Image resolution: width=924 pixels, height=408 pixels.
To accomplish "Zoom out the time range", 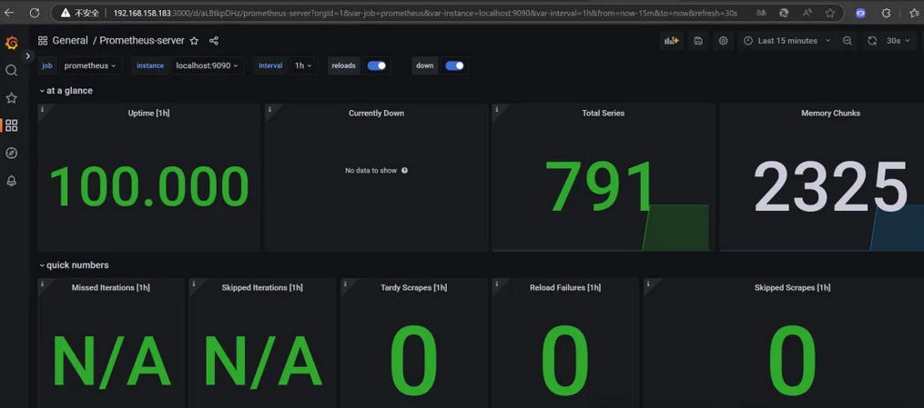I will [848, 41].
